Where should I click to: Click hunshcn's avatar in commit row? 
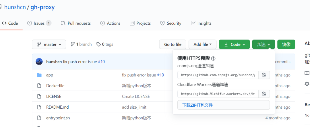coord(39,62)
